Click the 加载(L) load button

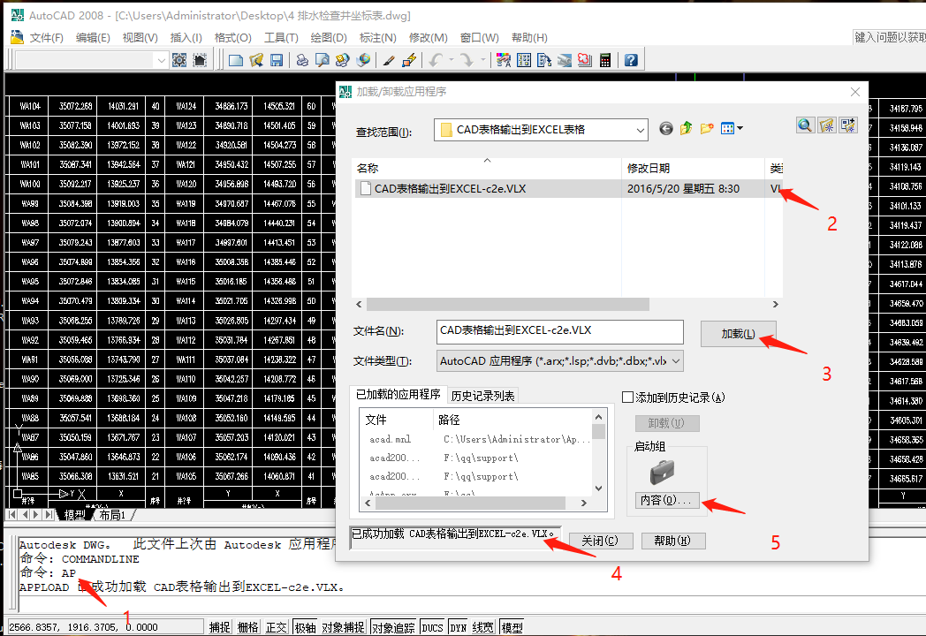(x=738, y=334)
